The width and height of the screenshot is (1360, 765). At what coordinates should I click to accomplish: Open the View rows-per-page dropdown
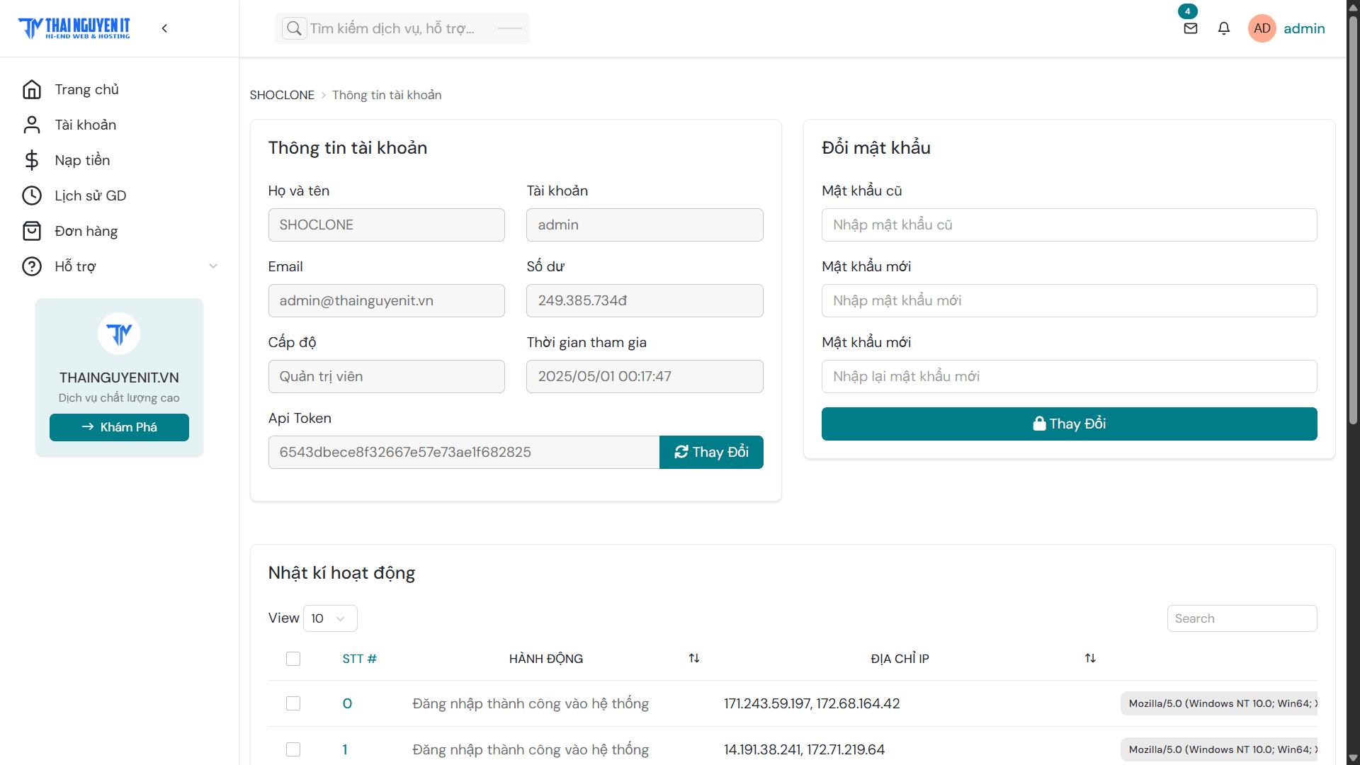coord(330,618)
